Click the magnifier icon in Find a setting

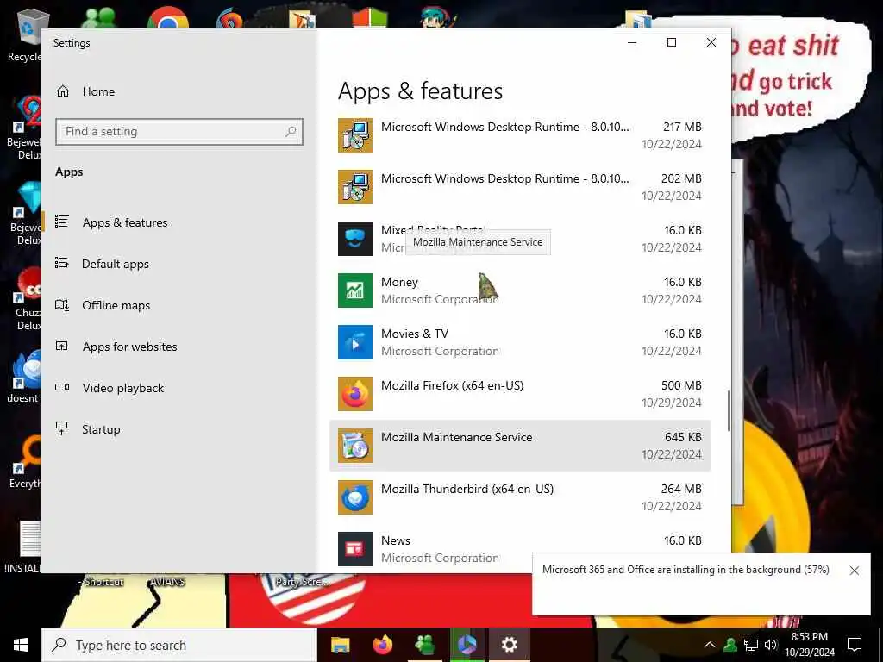click(291, 132)
